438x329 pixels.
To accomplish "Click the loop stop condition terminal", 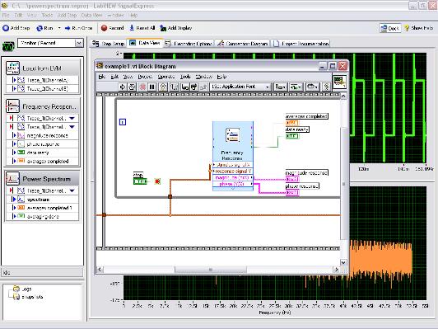I will pos(157,181).
